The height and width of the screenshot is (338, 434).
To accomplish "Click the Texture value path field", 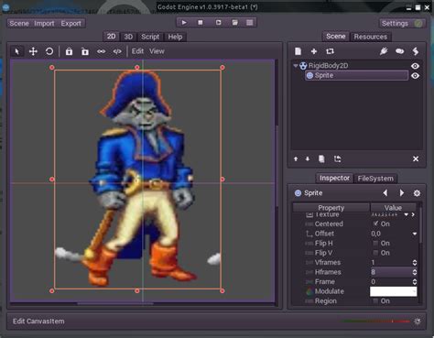I will [385, 214].
